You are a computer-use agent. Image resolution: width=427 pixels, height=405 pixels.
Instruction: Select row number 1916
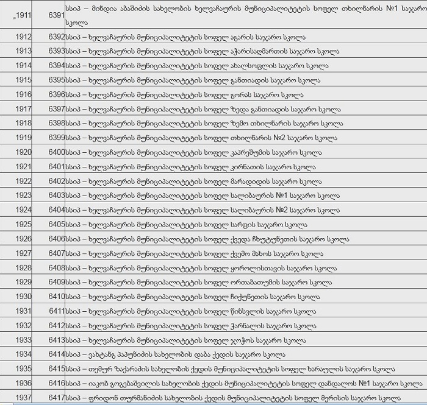pos(23,94)
